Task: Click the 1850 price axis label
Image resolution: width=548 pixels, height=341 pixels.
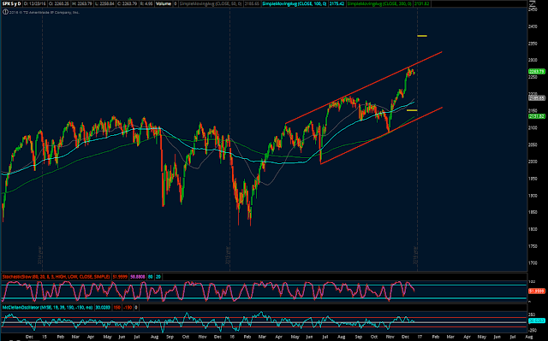Action: coord(533,212)
